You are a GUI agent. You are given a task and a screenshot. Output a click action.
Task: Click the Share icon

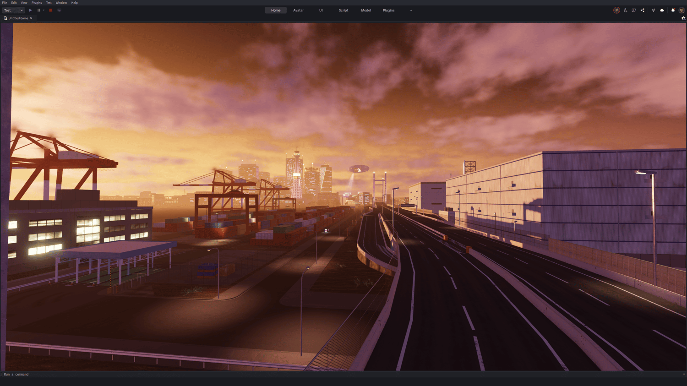click(643, 10)
